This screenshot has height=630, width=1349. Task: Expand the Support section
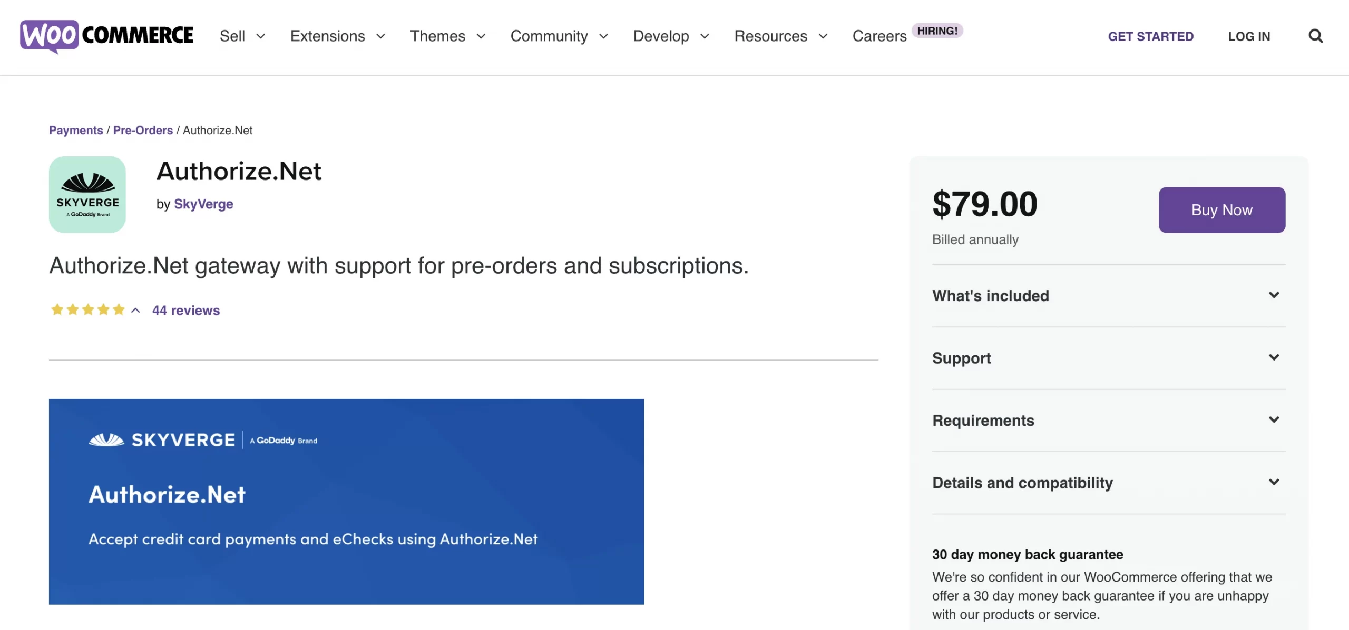pos(1109,358)
